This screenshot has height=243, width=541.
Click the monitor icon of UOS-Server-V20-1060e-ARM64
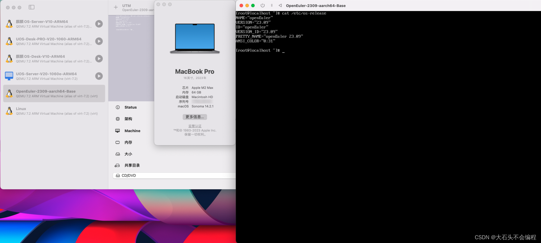(x=9, y=76)
